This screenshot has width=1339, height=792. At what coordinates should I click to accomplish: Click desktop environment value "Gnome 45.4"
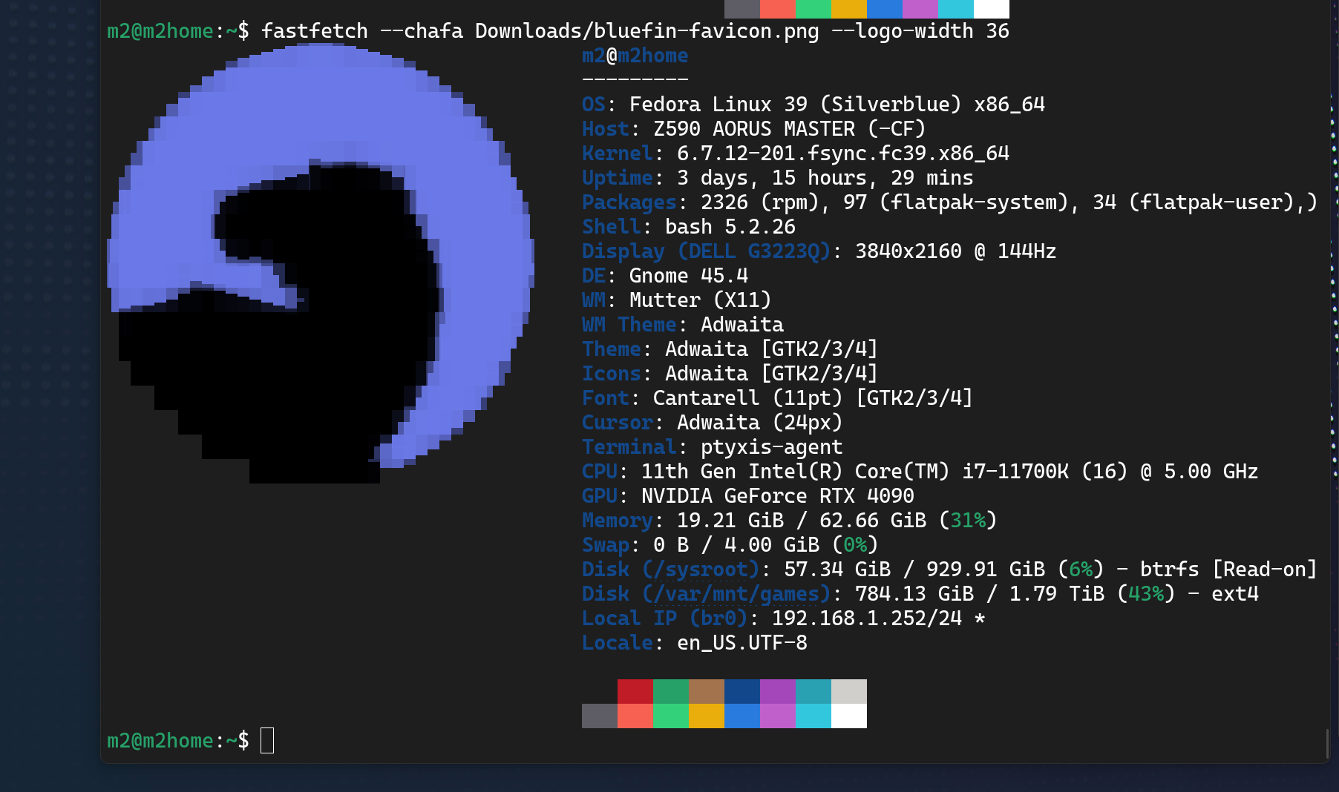pos(689,276)
